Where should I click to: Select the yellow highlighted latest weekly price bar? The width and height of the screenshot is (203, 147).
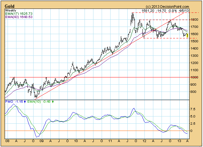click(187, 36)
